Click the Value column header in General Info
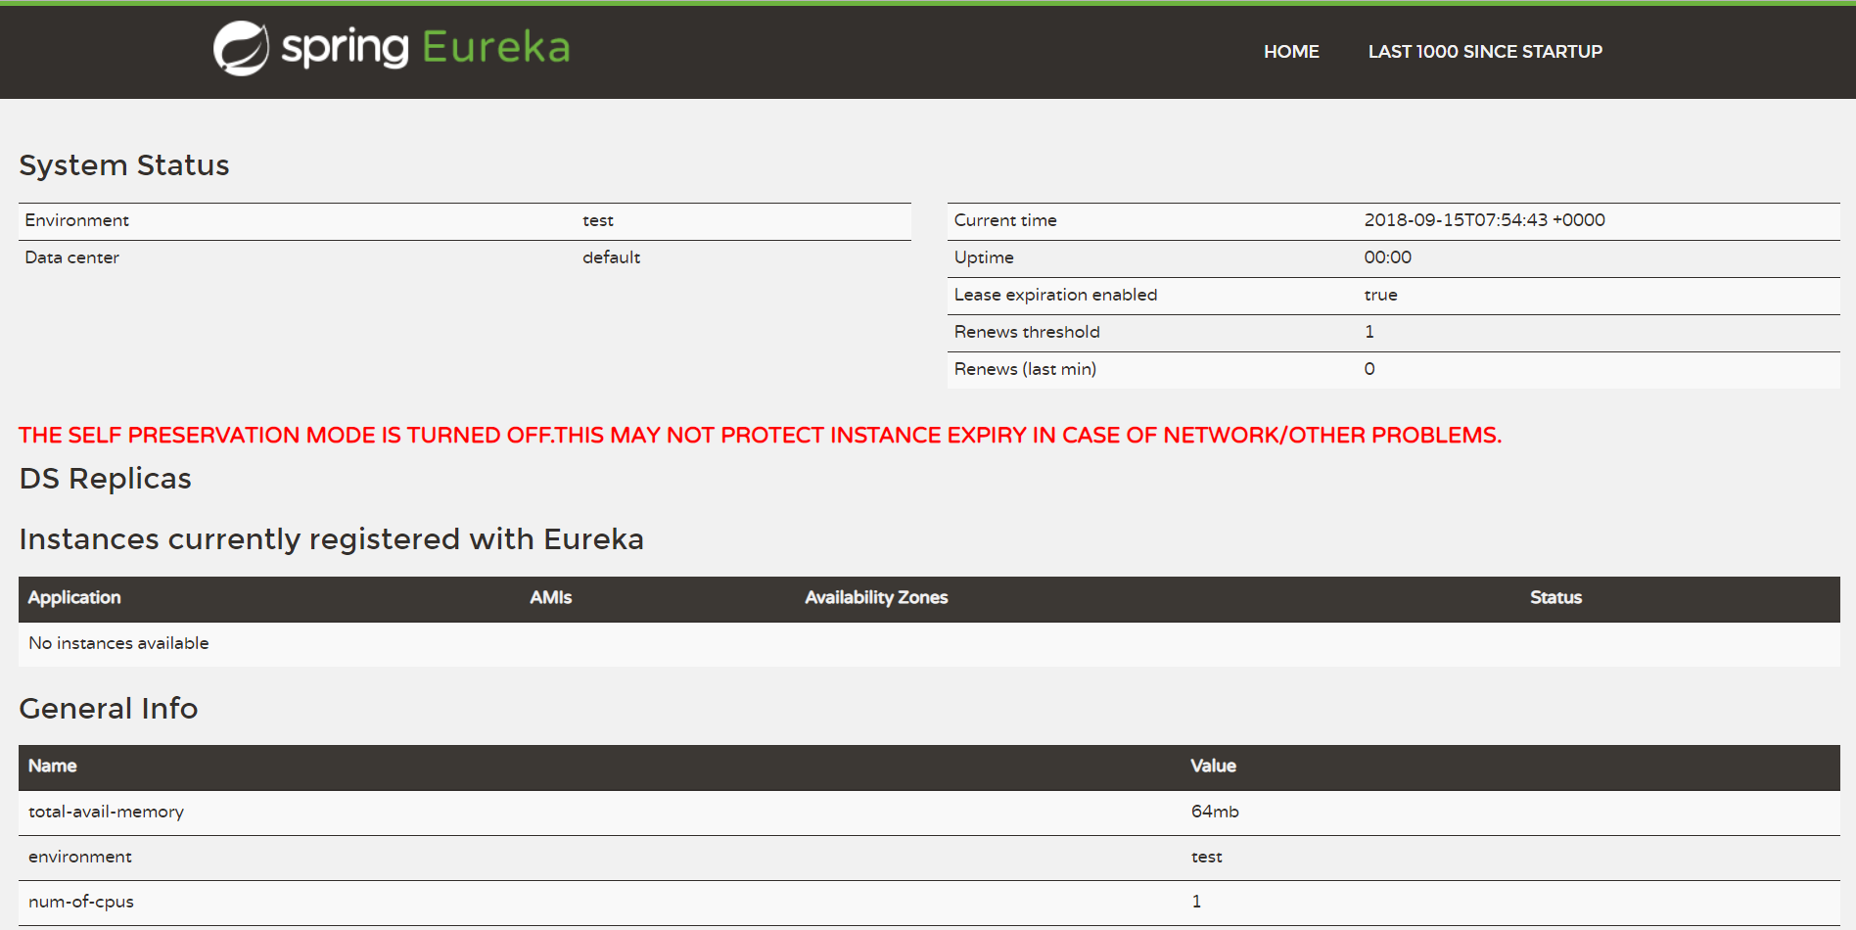 pyautogui.click(x=1212, y=767)
